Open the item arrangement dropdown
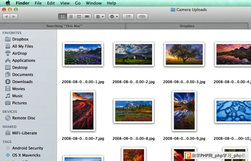The width and height of the screenshot is (251, 161). (100, 16)
